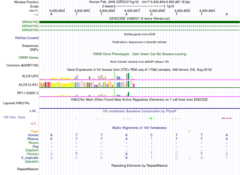Image resolution: width=240 pixels, height=175 pixels.
Task: Open the Layered H3K27Ac track label
Action: click(16, 103)
